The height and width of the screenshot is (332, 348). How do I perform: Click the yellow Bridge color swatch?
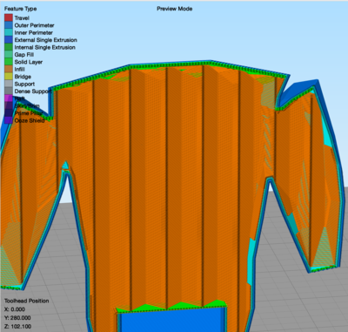9,77
